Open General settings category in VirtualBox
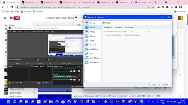This screenshot has width=188, height=105. point(93,23)
